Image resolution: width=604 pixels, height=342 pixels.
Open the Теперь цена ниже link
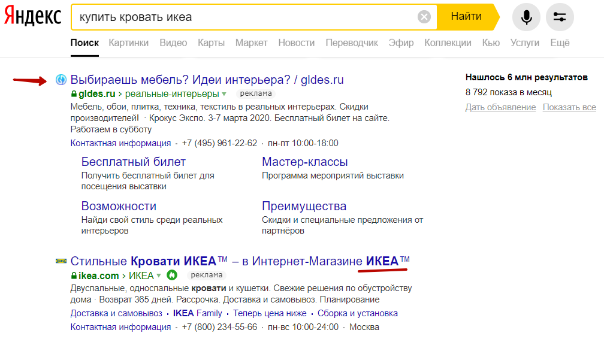[x=270, y=313]
